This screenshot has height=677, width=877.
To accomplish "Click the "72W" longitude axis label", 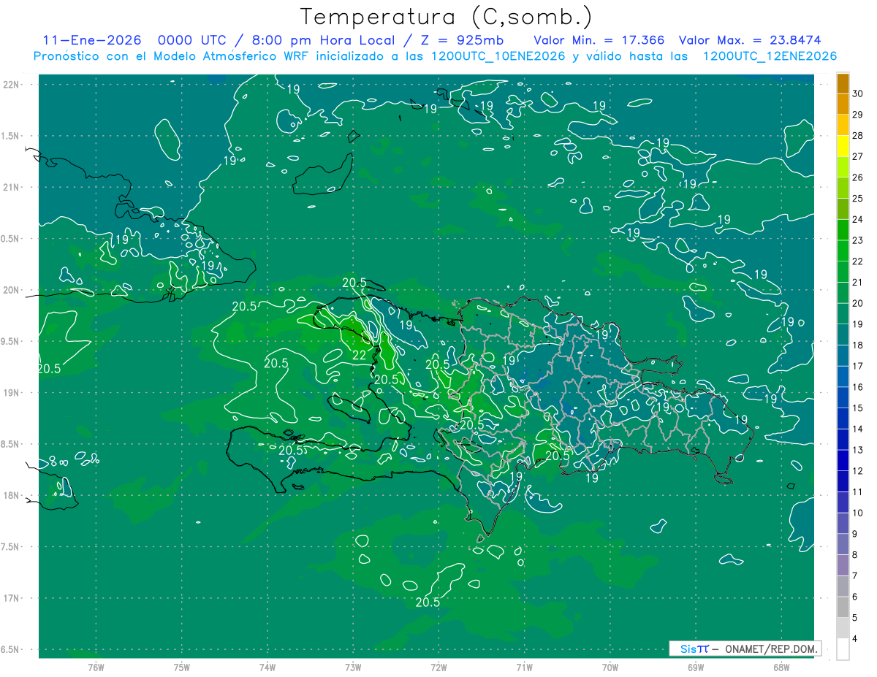I will click(x=438, y=668).
